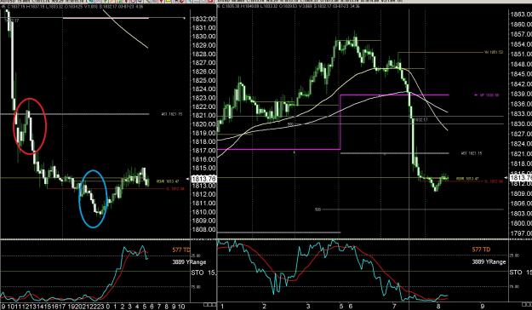The width and height of the screenshot is (532, 310).
Task: Click 1826.00 on the left chart price axis
Action: (x=203, y=72)
